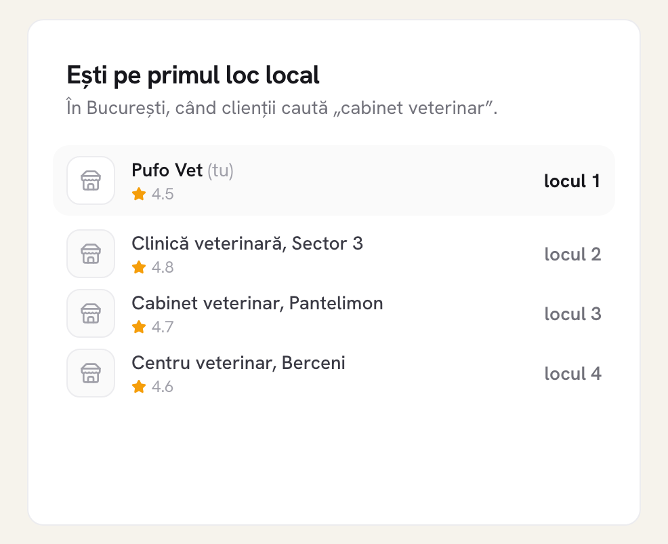Viewport: 668px width, 544px height.
Task: Open Centru veterinar, Berceni listing
Action: 238,363
